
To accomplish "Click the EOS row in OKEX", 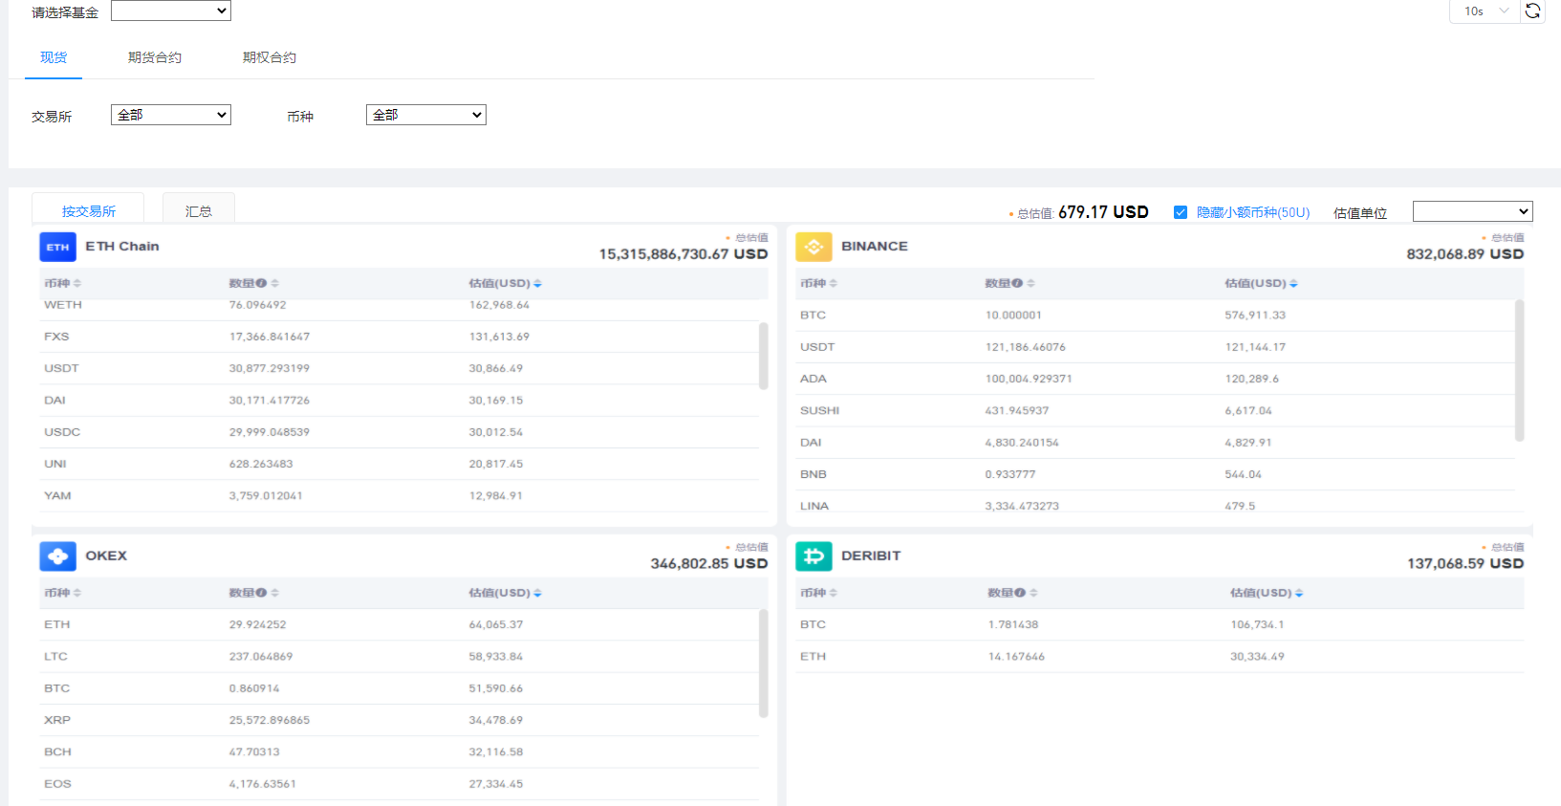I will coord(400,784).
